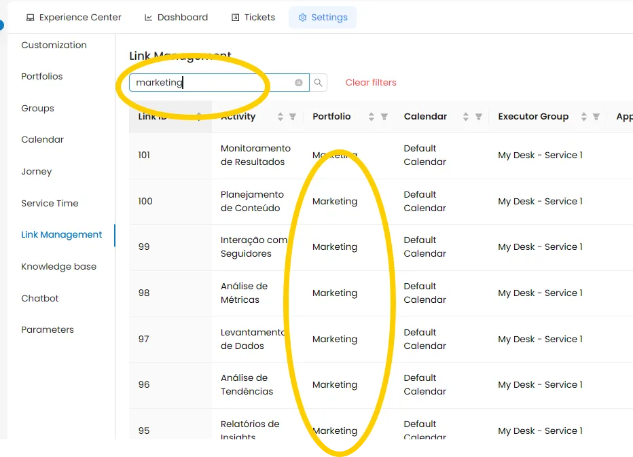Image resolution: width=633 pixels, height=457 pixels.
Task: Open the Activity column filter funnel
Action: click(293, 117)
